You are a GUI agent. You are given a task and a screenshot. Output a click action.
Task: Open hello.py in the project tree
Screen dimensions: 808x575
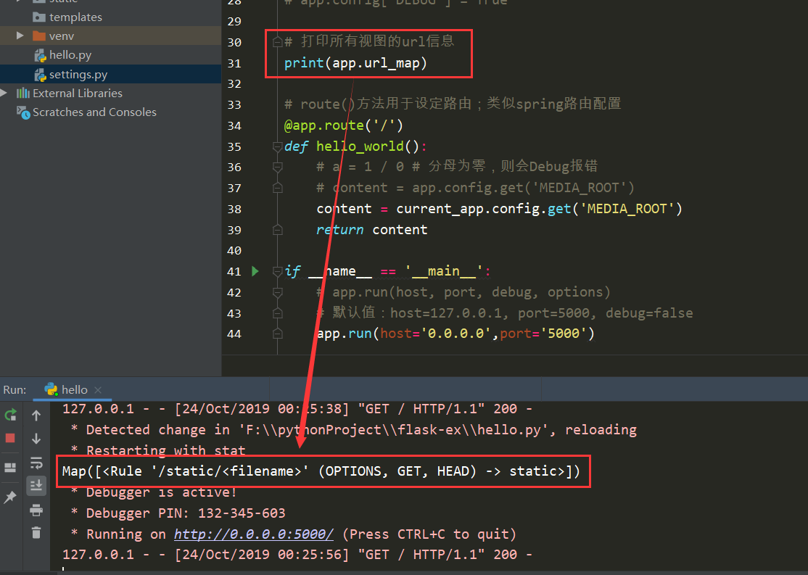tap(70, 55)
